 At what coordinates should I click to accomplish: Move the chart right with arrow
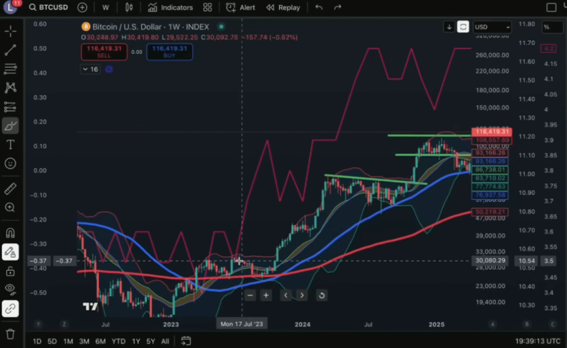click(x=302, y=295)
